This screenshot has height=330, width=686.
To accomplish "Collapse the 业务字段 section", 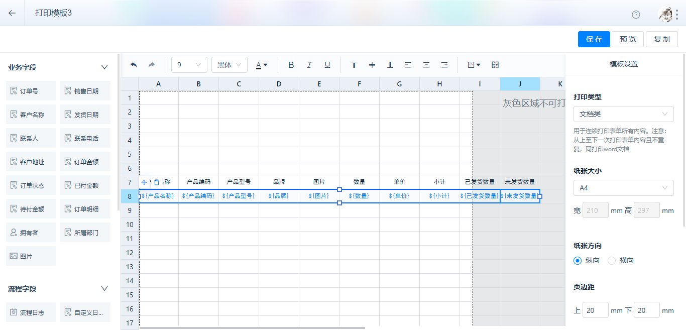I will [104, 67].
